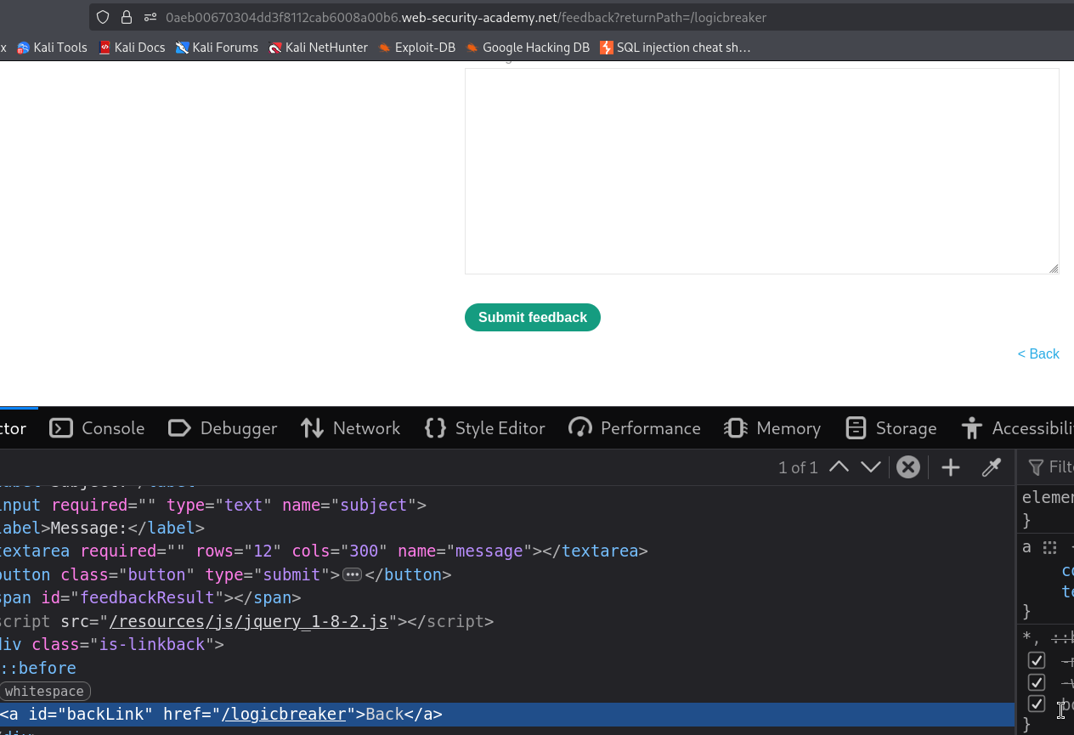Viewport: 1074px width, 735px height.
Task: Go to the next search result with down chevron
Action: (x=871, y=467)
